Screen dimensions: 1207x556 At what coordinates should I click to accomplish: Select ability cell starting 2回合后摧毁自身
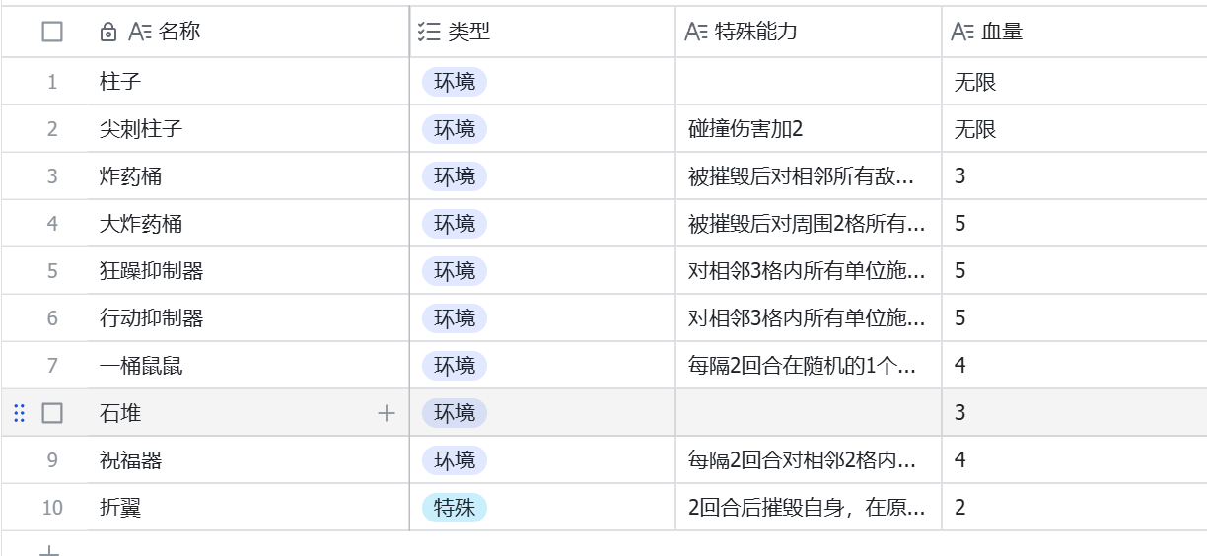click(809, 507)
